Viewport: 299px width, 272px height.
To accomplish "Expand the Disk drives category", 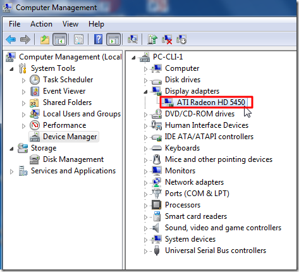I will point(145,80).
